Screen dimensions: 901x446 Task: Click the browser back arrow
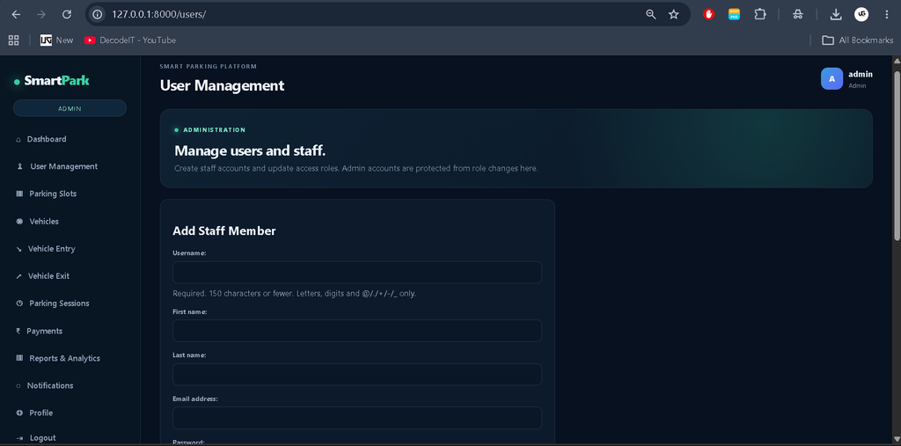[16, 14]
